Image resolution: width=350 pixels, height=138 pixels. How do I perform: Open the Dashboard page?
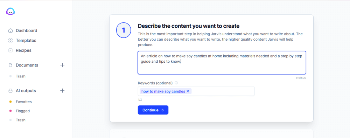(26, 30)
